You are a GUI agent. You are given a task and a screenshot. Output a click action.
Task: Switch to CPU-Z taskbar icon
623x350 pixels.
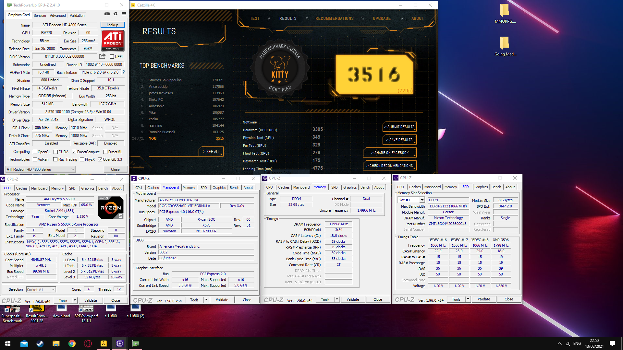click(x=119, y=344)
